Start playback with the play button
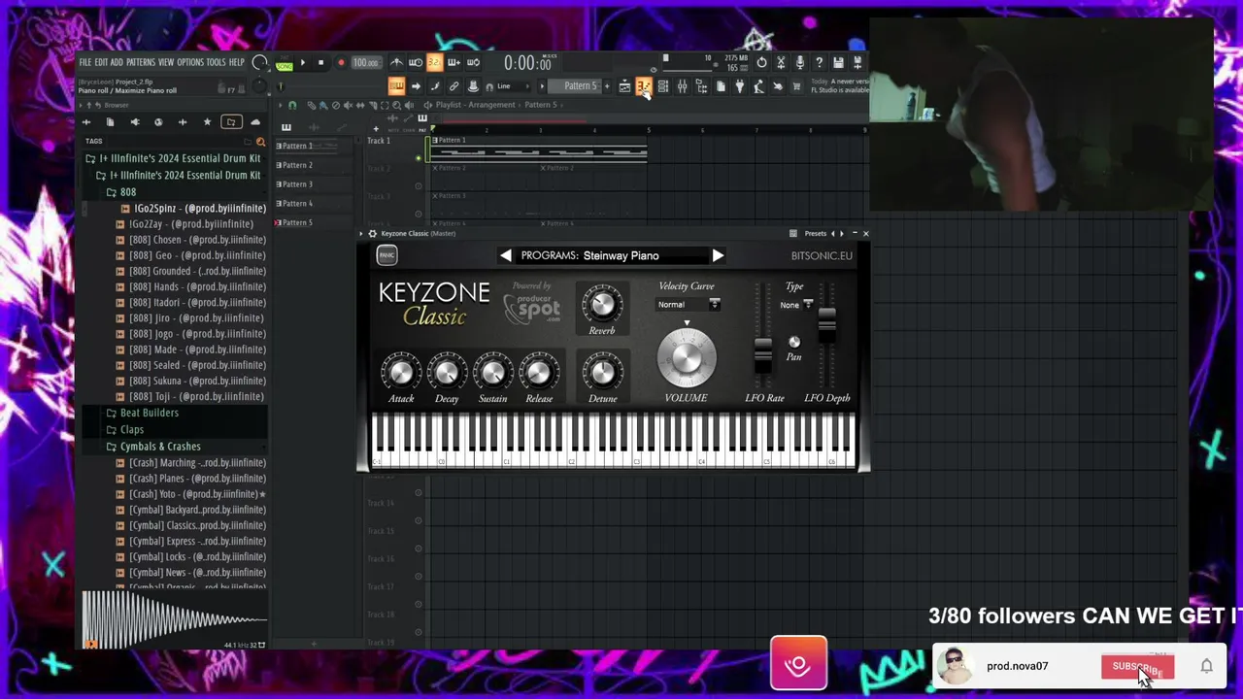The image size is (1243, 699). click(x=303, y=62)
